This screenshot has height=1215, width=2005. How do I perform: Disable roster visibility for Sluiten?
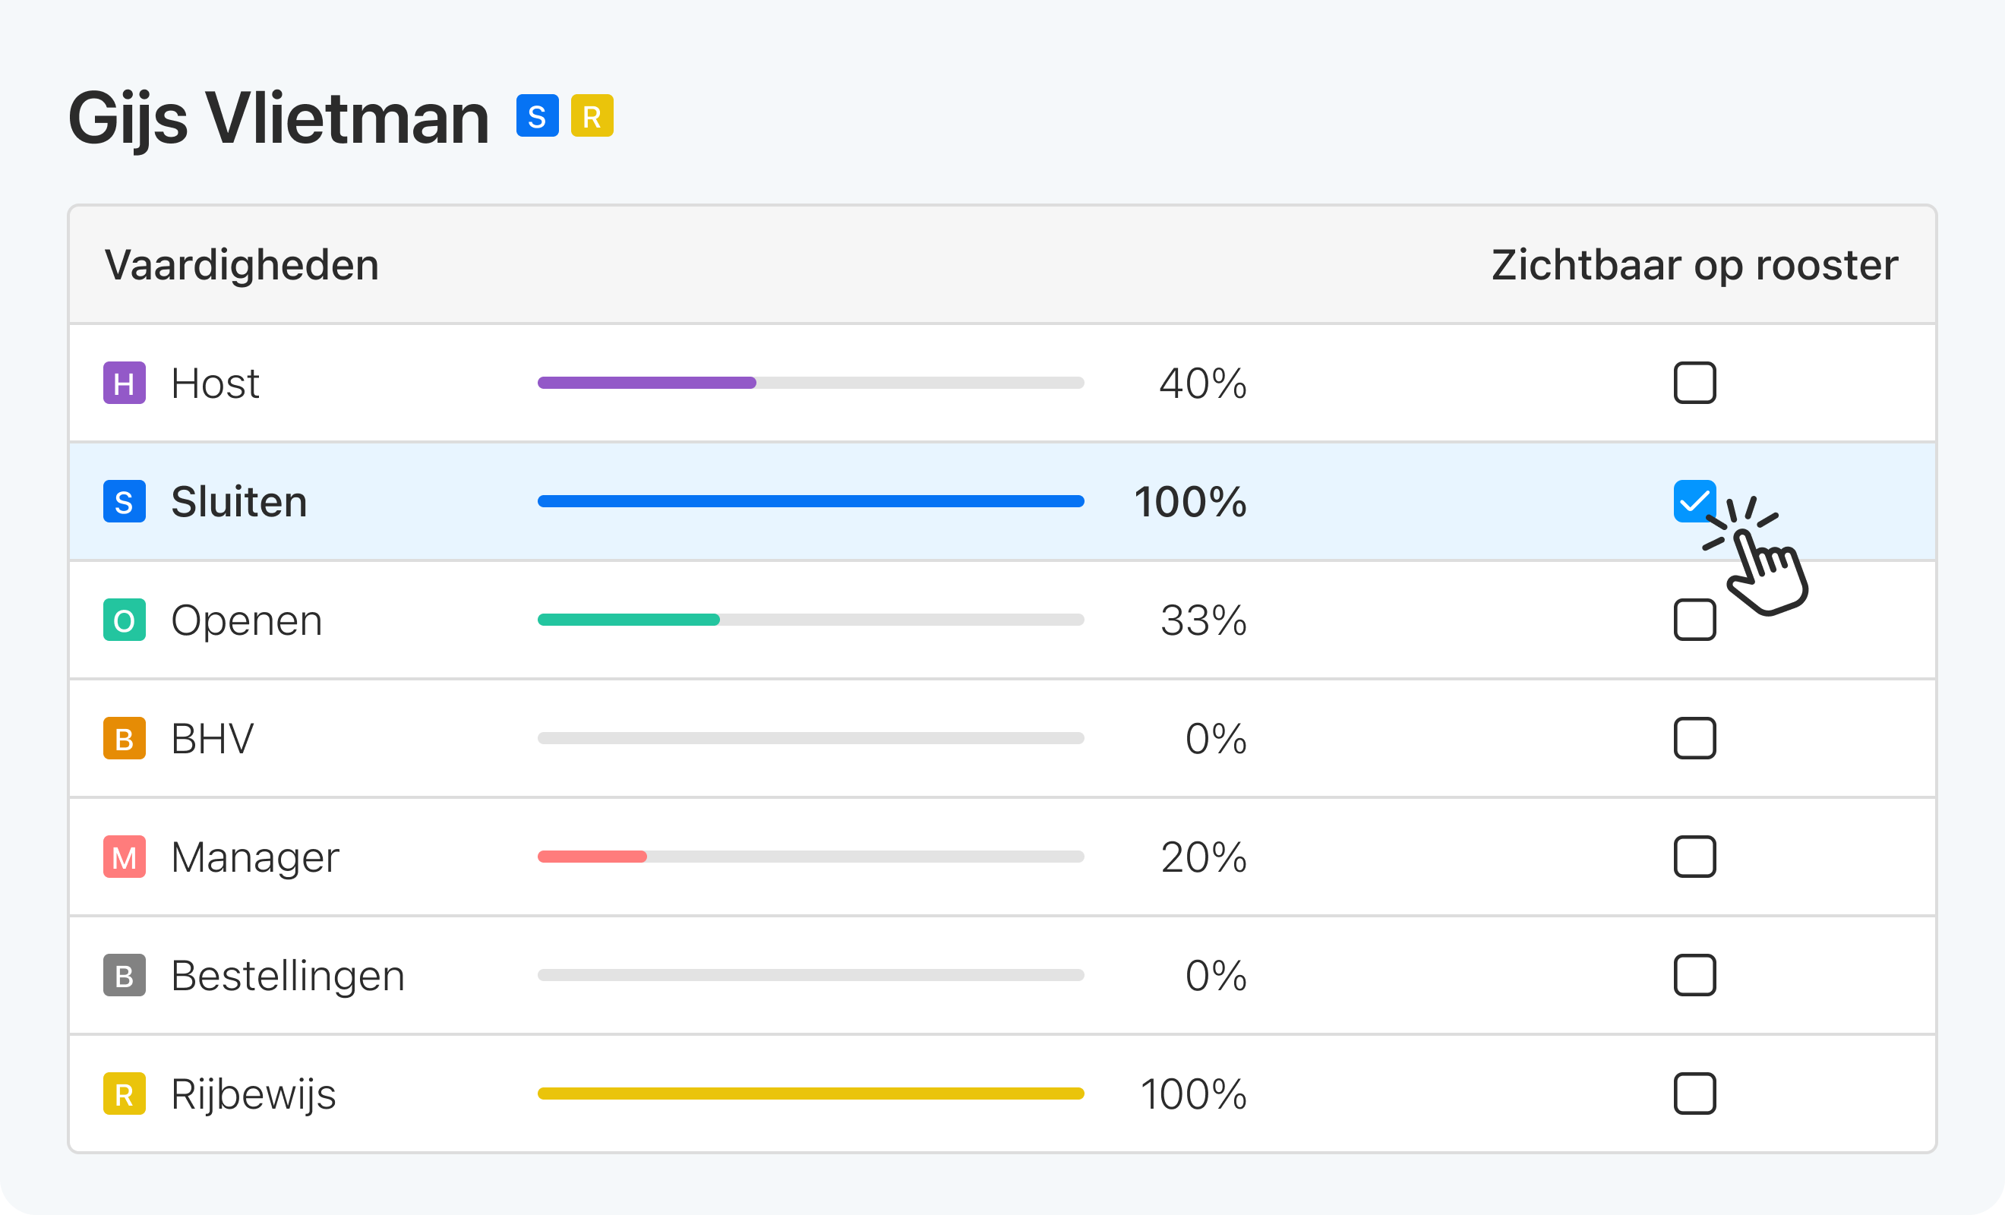[x=1696, y=501]
